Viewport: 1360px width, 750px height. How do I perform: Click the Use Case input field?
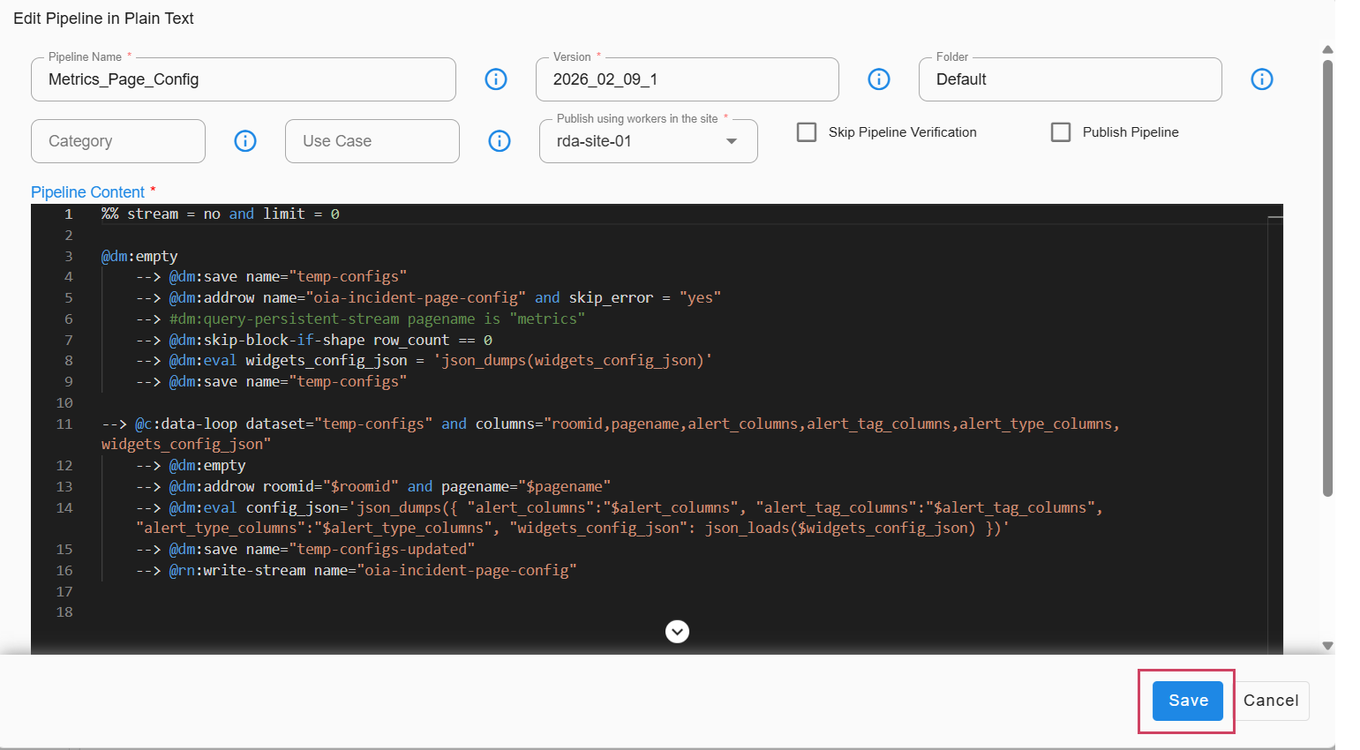pos(372,141)
